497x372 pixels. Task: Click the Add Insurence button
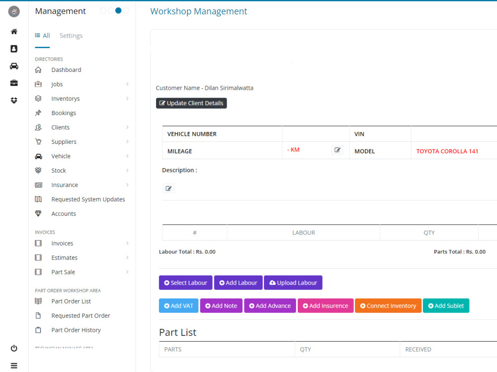(x=326, y=306)
